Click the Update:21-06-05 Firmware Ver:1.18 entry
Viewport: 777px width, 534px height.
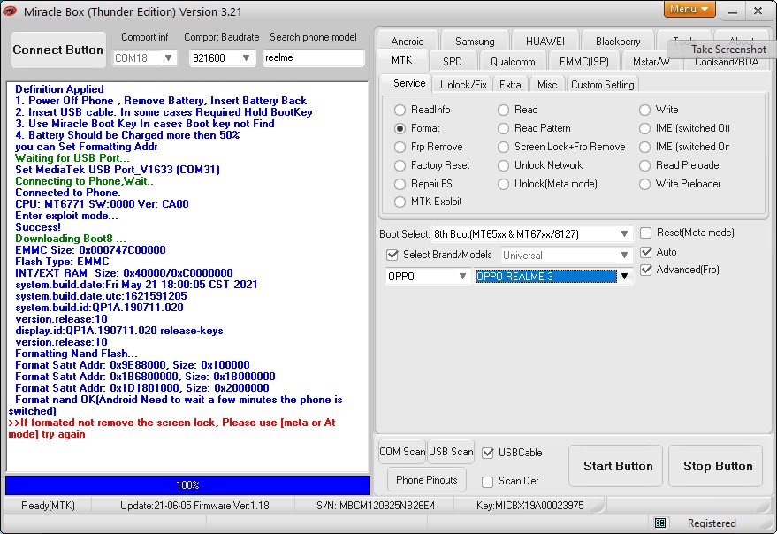click(194, 506)
